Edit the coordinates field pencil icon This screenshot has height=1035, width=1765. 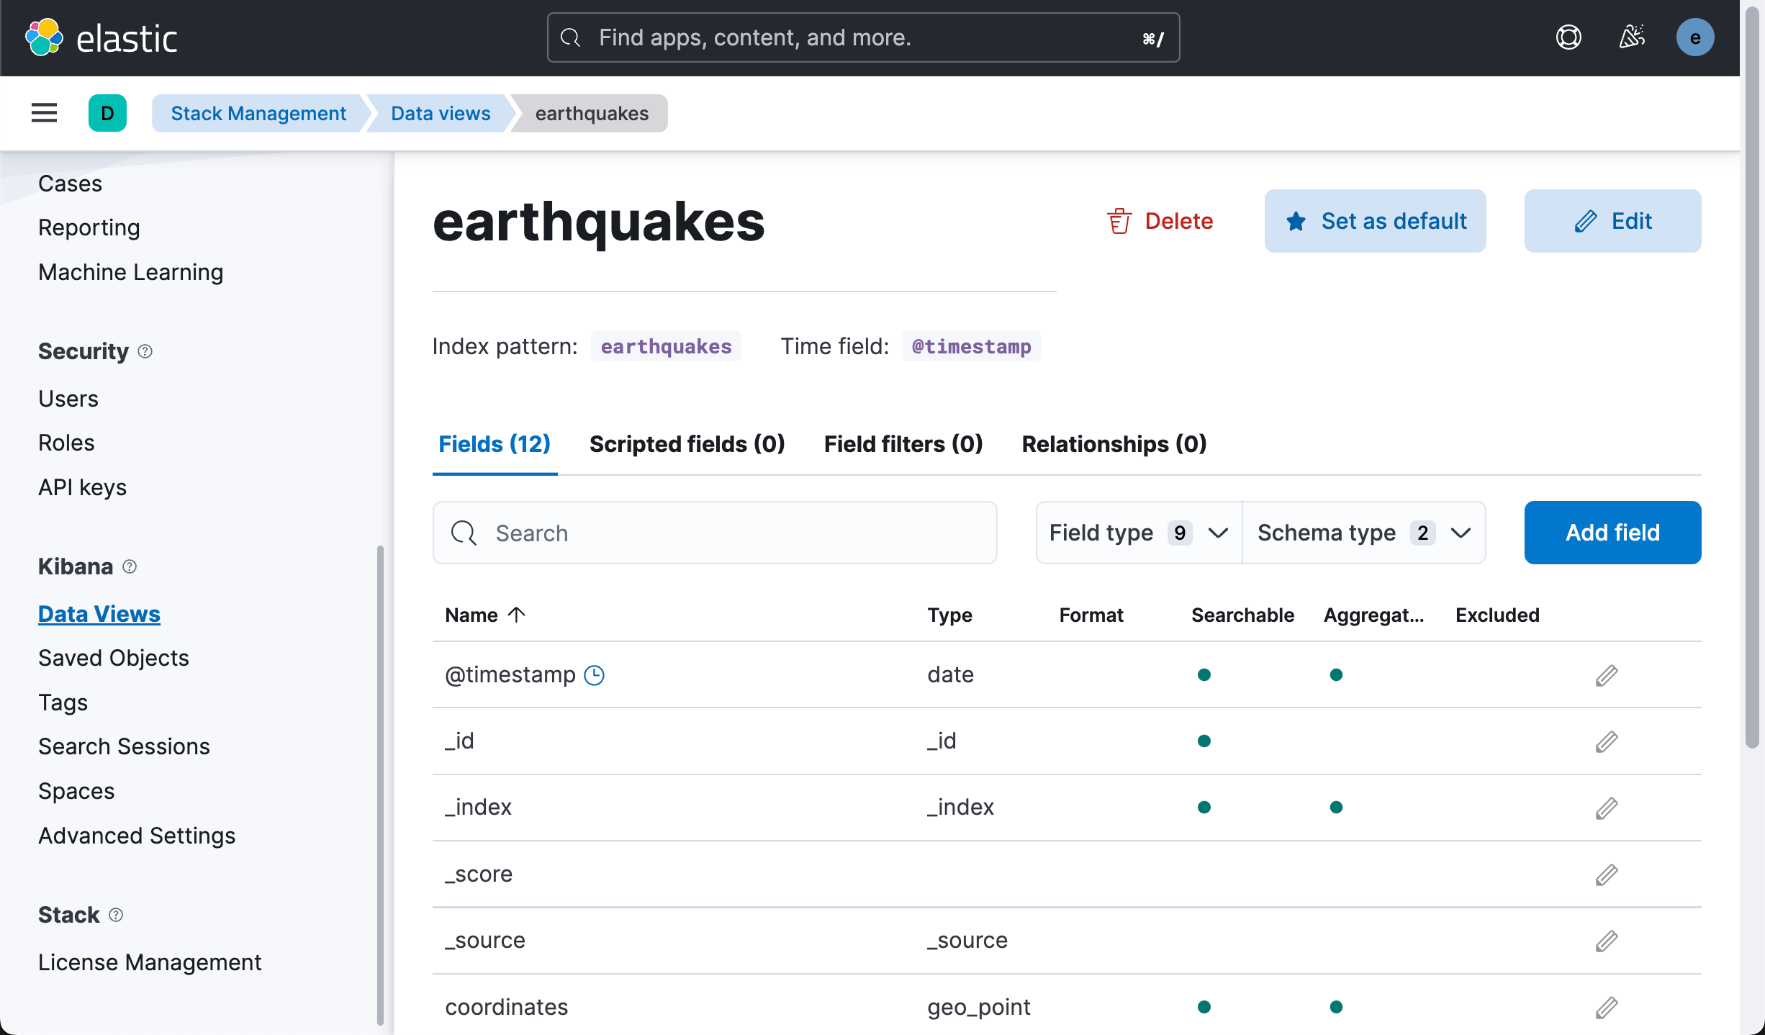(x=1606, y=1007)
